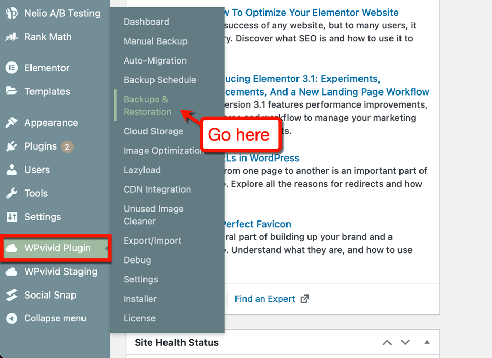Viewport: 492px width, 358px height.
Task: Click the Appearance paintbrush icon
Action: tap(12, 123)
